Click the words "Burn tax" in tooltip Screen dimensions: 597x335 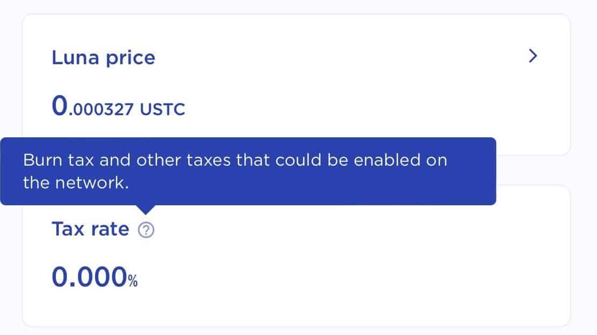coord(59,160)
